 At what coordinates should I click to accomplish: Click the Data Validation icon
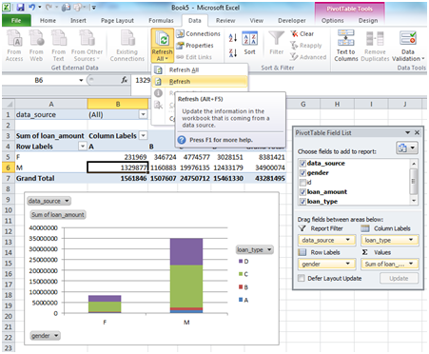click(x=408, y=38)
